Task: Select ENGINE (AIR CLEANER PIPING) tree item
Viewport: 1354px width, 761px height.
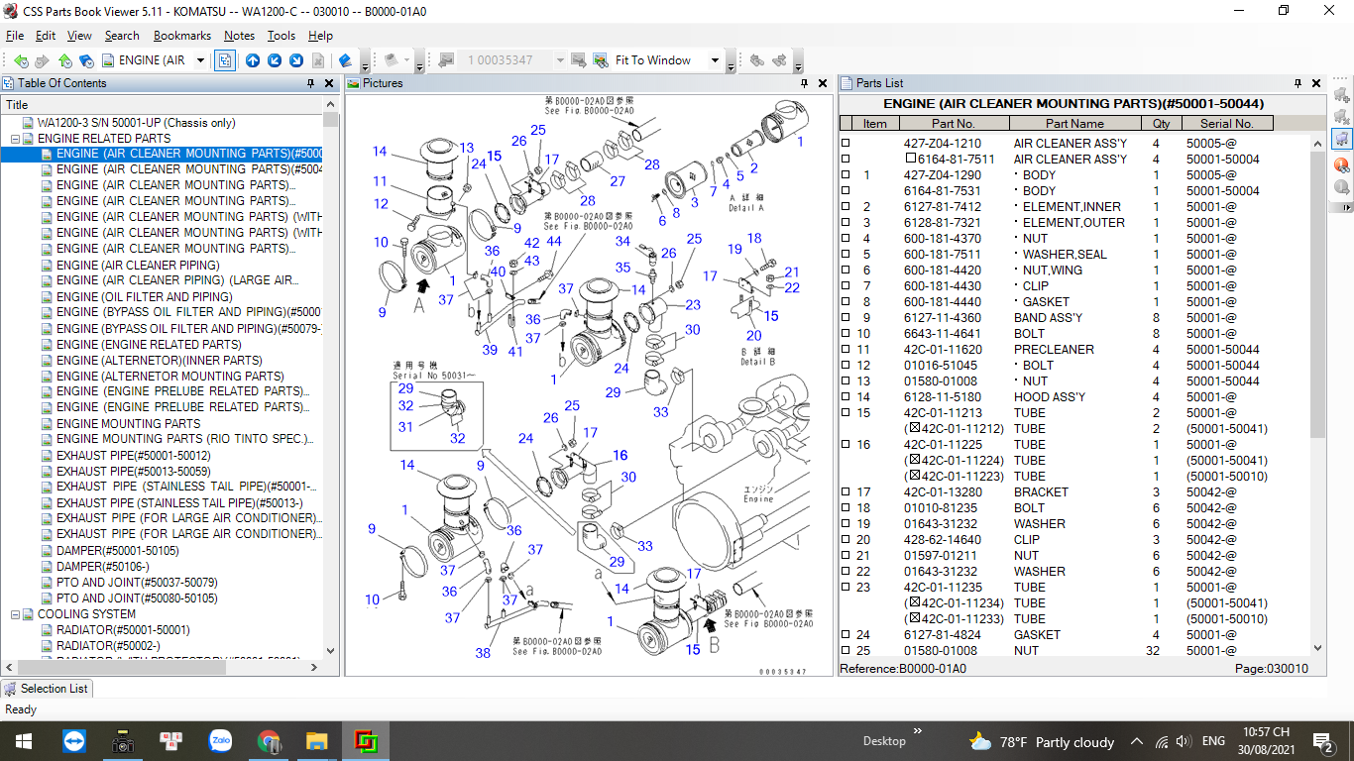Action: click(x=138, y=266)
